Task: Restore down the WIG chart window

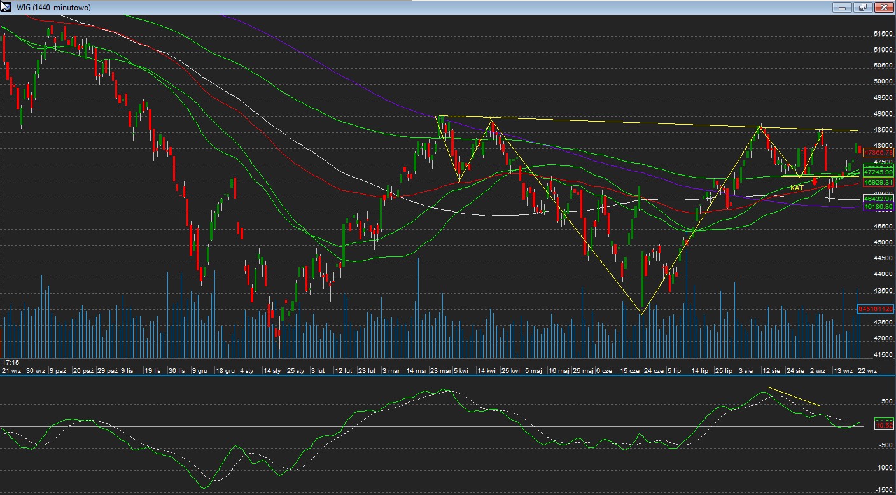Action: (x=863, y=8)
